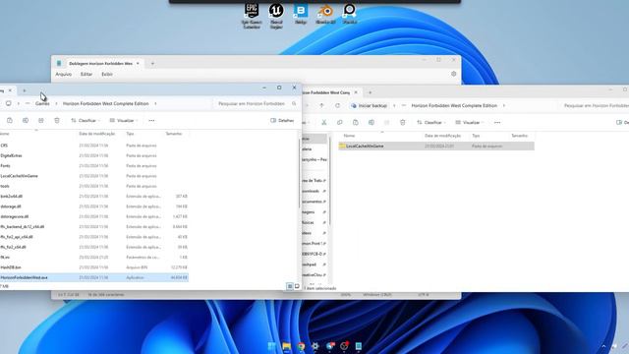Click Up arrow in background Explorer window
The height and width of the screenshot is (354, 629).
321,105
